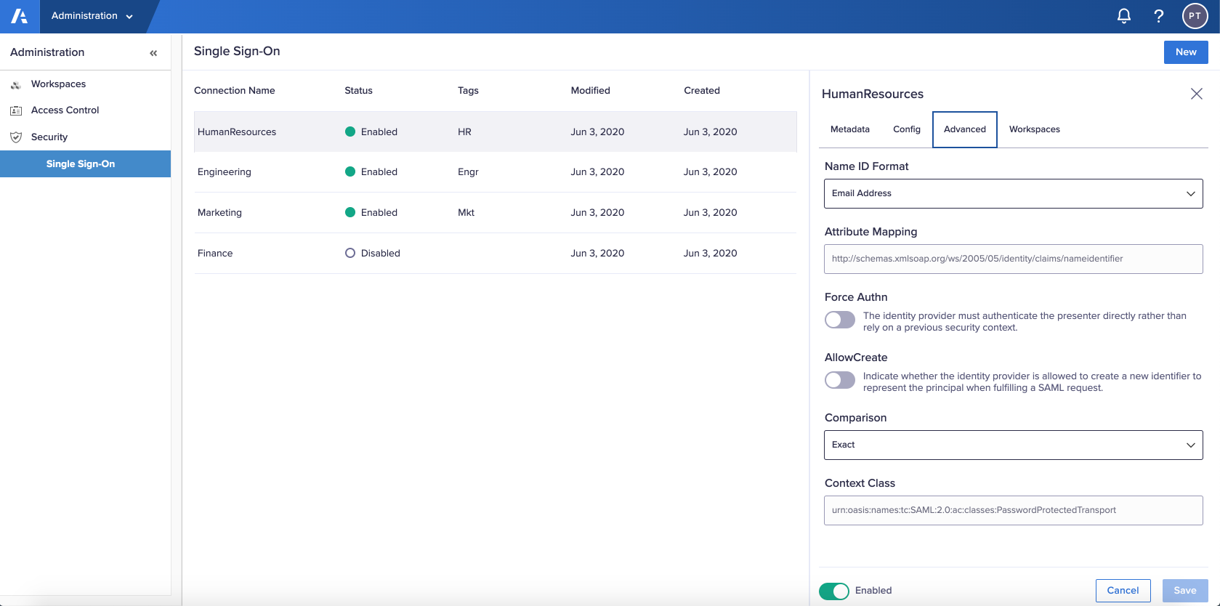Collapse the Administration sidebar

[x=153, y=53]
